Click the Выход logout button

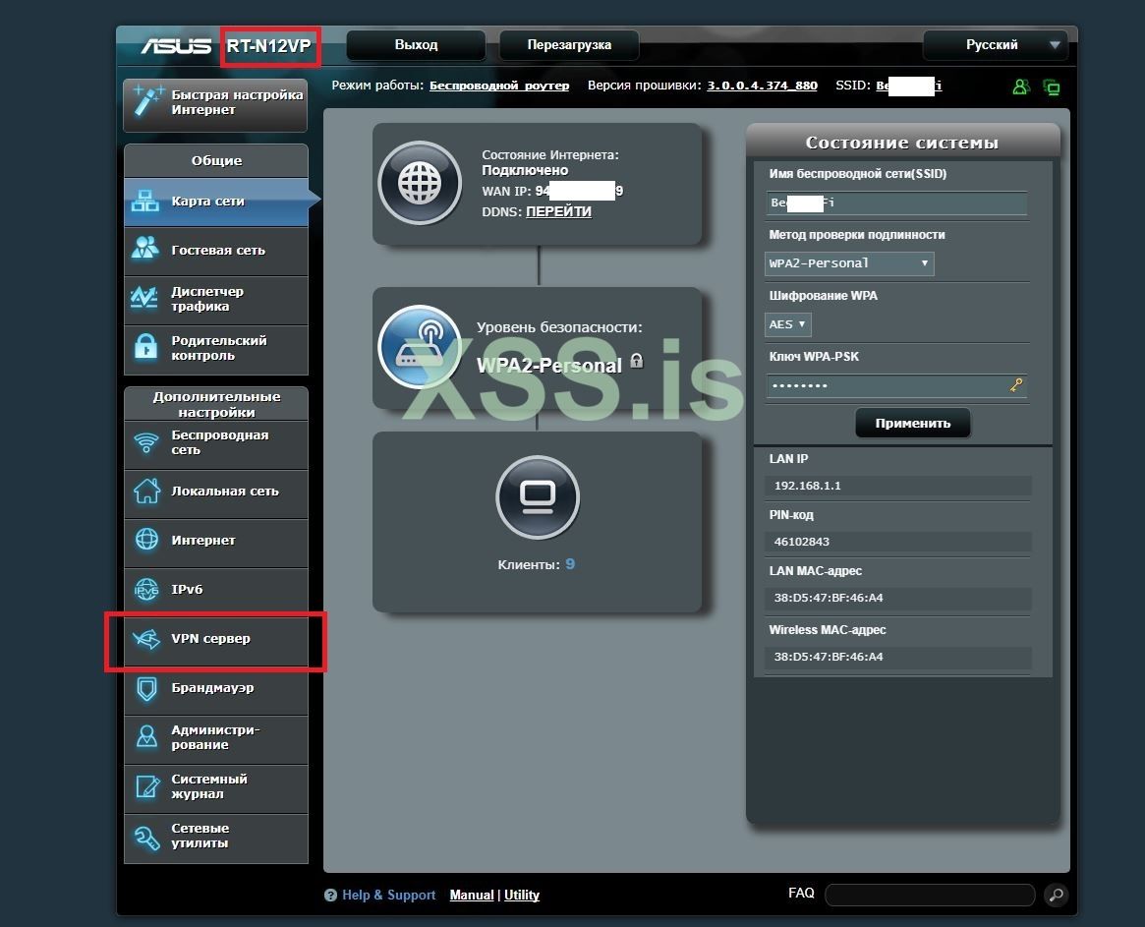pyautogui.click(x=417, y=45)
